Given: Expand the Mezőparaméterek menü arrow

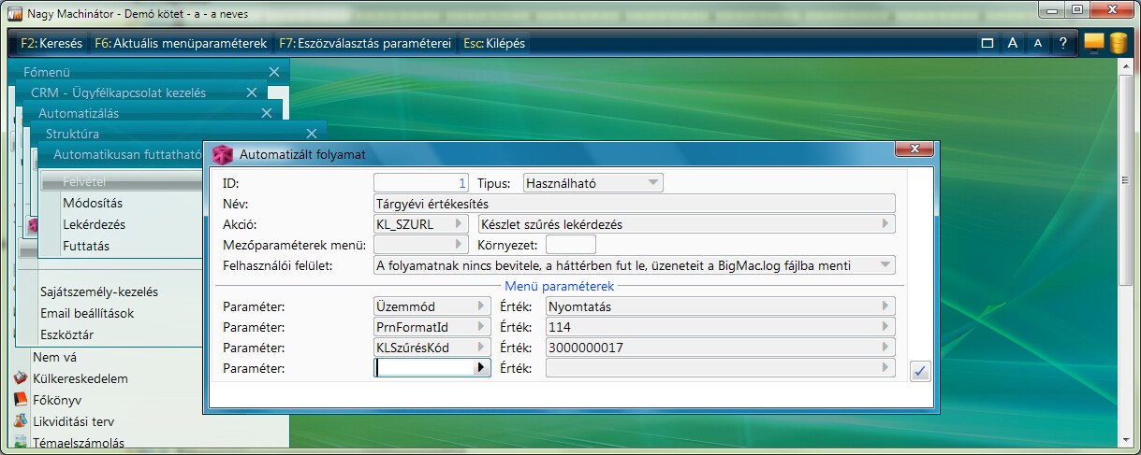Looking at the screenshot, I should 459,245.
